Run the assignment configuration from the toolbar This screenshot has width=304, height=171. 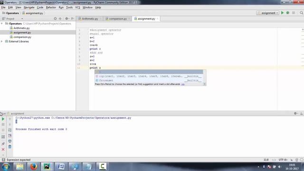tap(283, 13)
